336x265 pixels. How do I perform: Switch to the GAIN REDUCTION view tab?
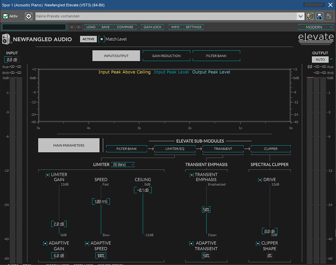pos(166,56)
